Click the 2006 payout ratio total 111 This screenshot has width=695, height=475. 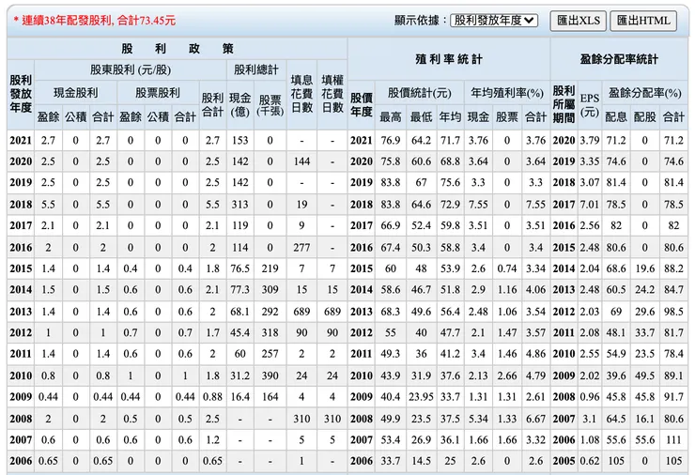click(673, 439)
